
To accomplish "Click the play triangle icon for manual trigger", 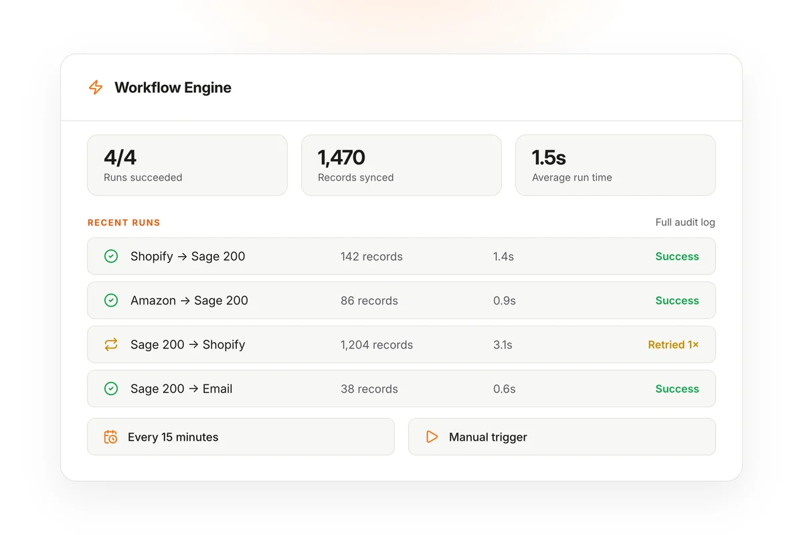I will point(432,437).
